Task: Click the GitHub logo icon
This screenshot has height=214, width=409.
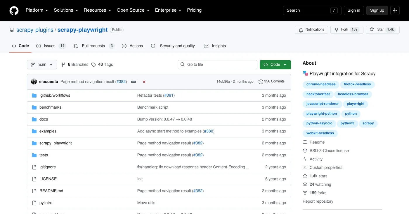Action: (x=14, y=10)
